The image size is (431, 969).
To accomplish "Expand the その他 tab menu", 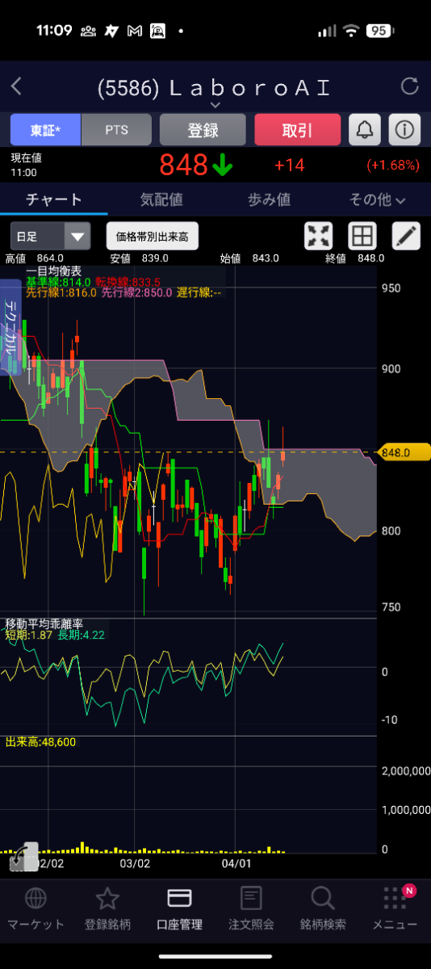I will 377,199.
